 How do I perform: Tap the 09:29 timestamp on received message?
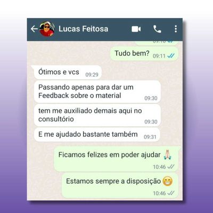click(92, 75)
